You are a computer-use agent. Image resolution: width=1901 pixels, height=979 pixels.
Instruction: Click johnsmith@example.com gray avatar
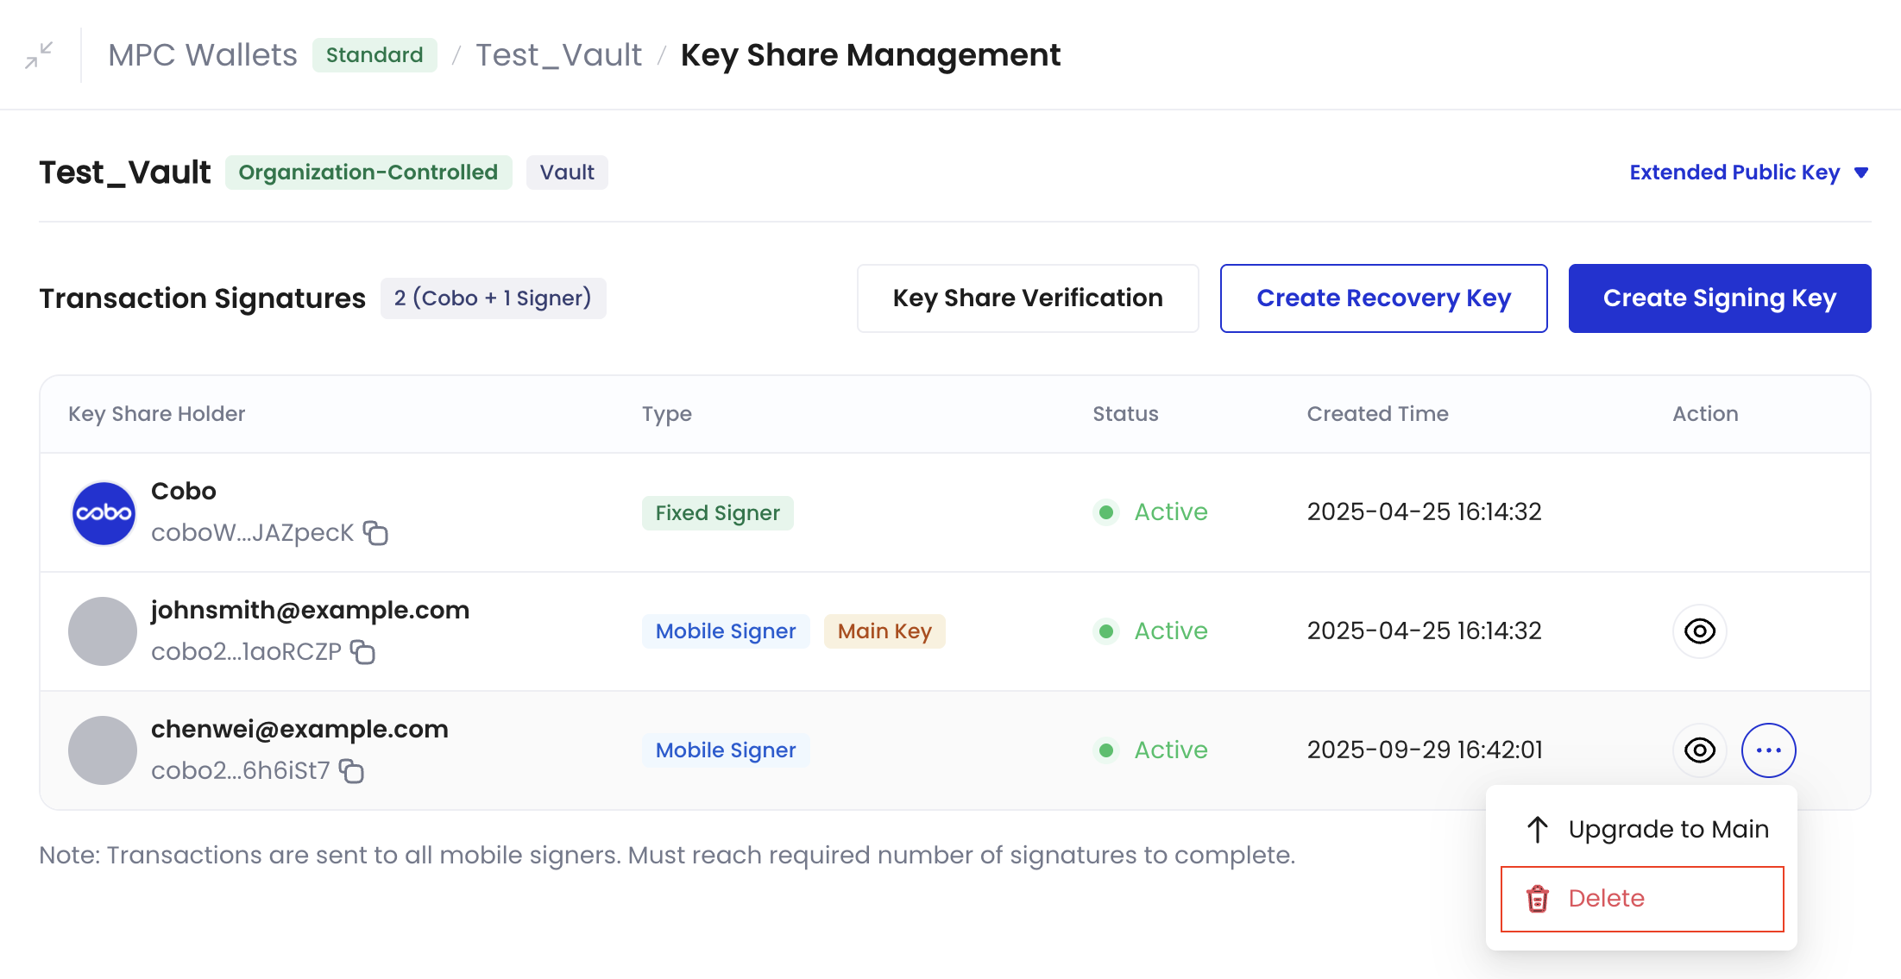coord(103,631)
